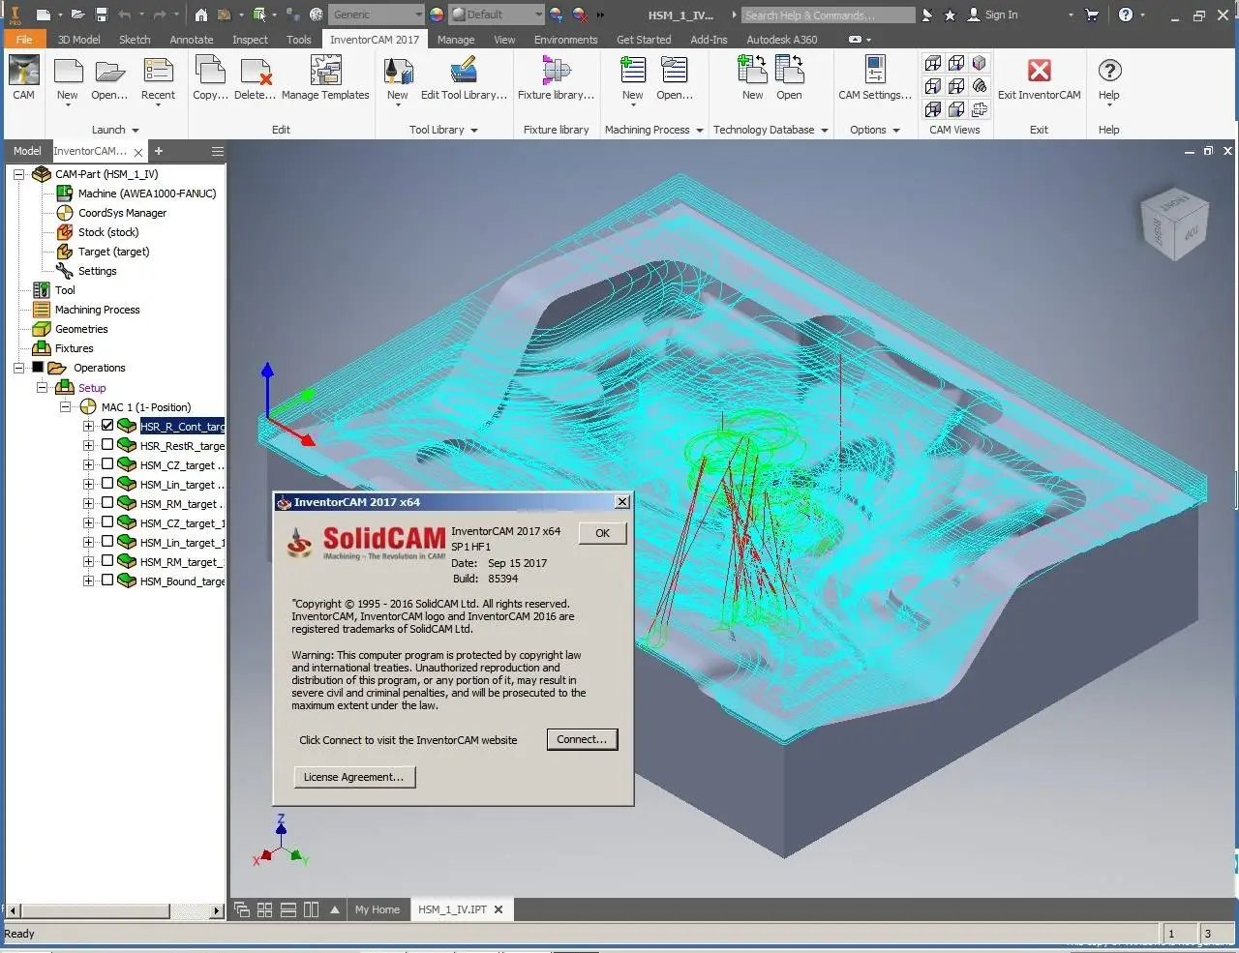
Task: Collapse the Operations tree node
Action: pos(18,368)
